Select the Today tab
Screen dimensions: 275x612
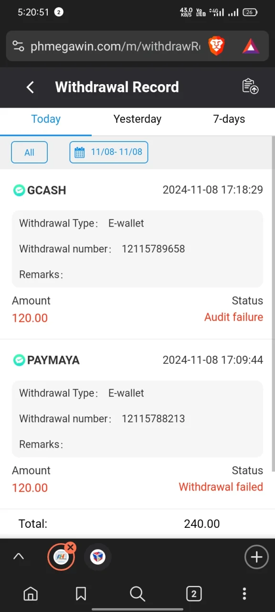(x=46, y=119)
